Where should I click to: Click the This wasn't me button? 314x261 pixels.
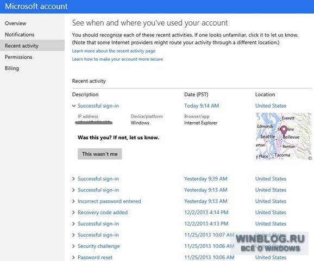(100, 154)
